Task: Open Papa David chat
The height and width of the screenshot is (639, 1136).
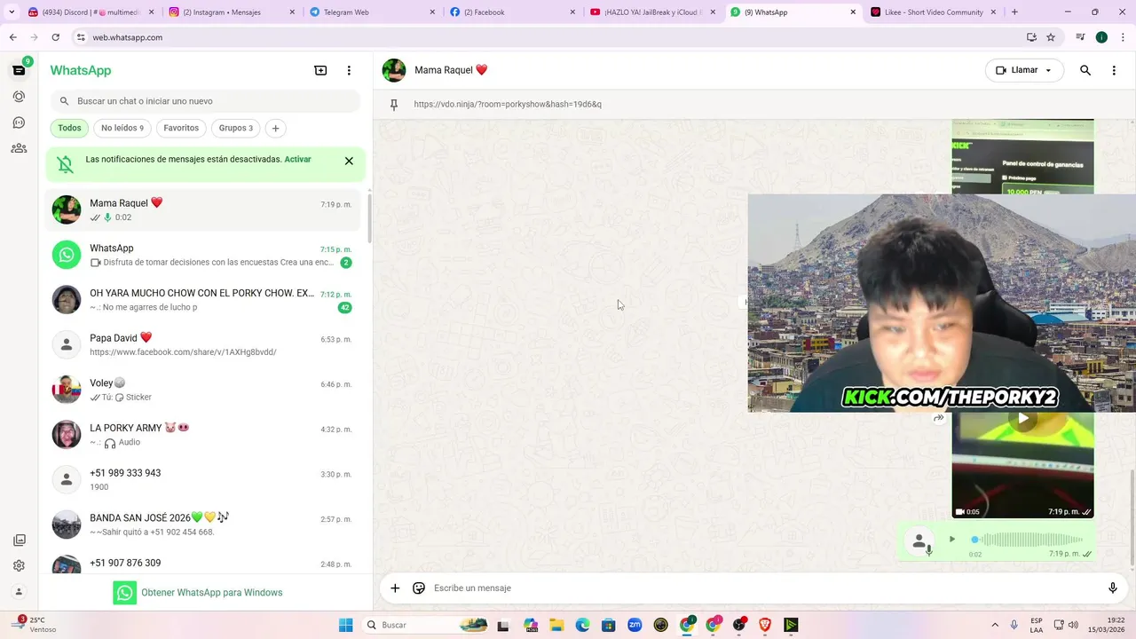Action: 204,344
